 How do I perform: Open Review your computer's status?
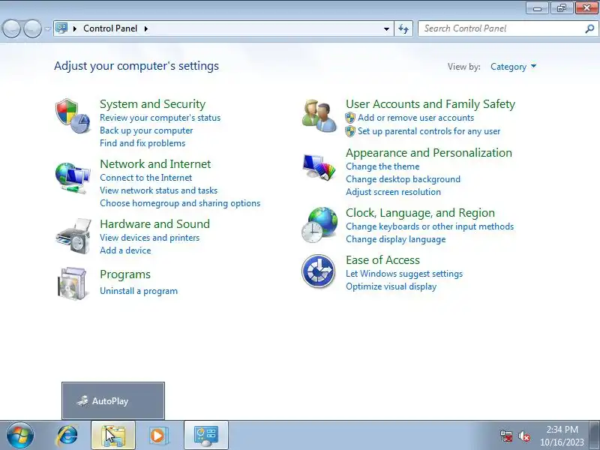pos(160,118)
